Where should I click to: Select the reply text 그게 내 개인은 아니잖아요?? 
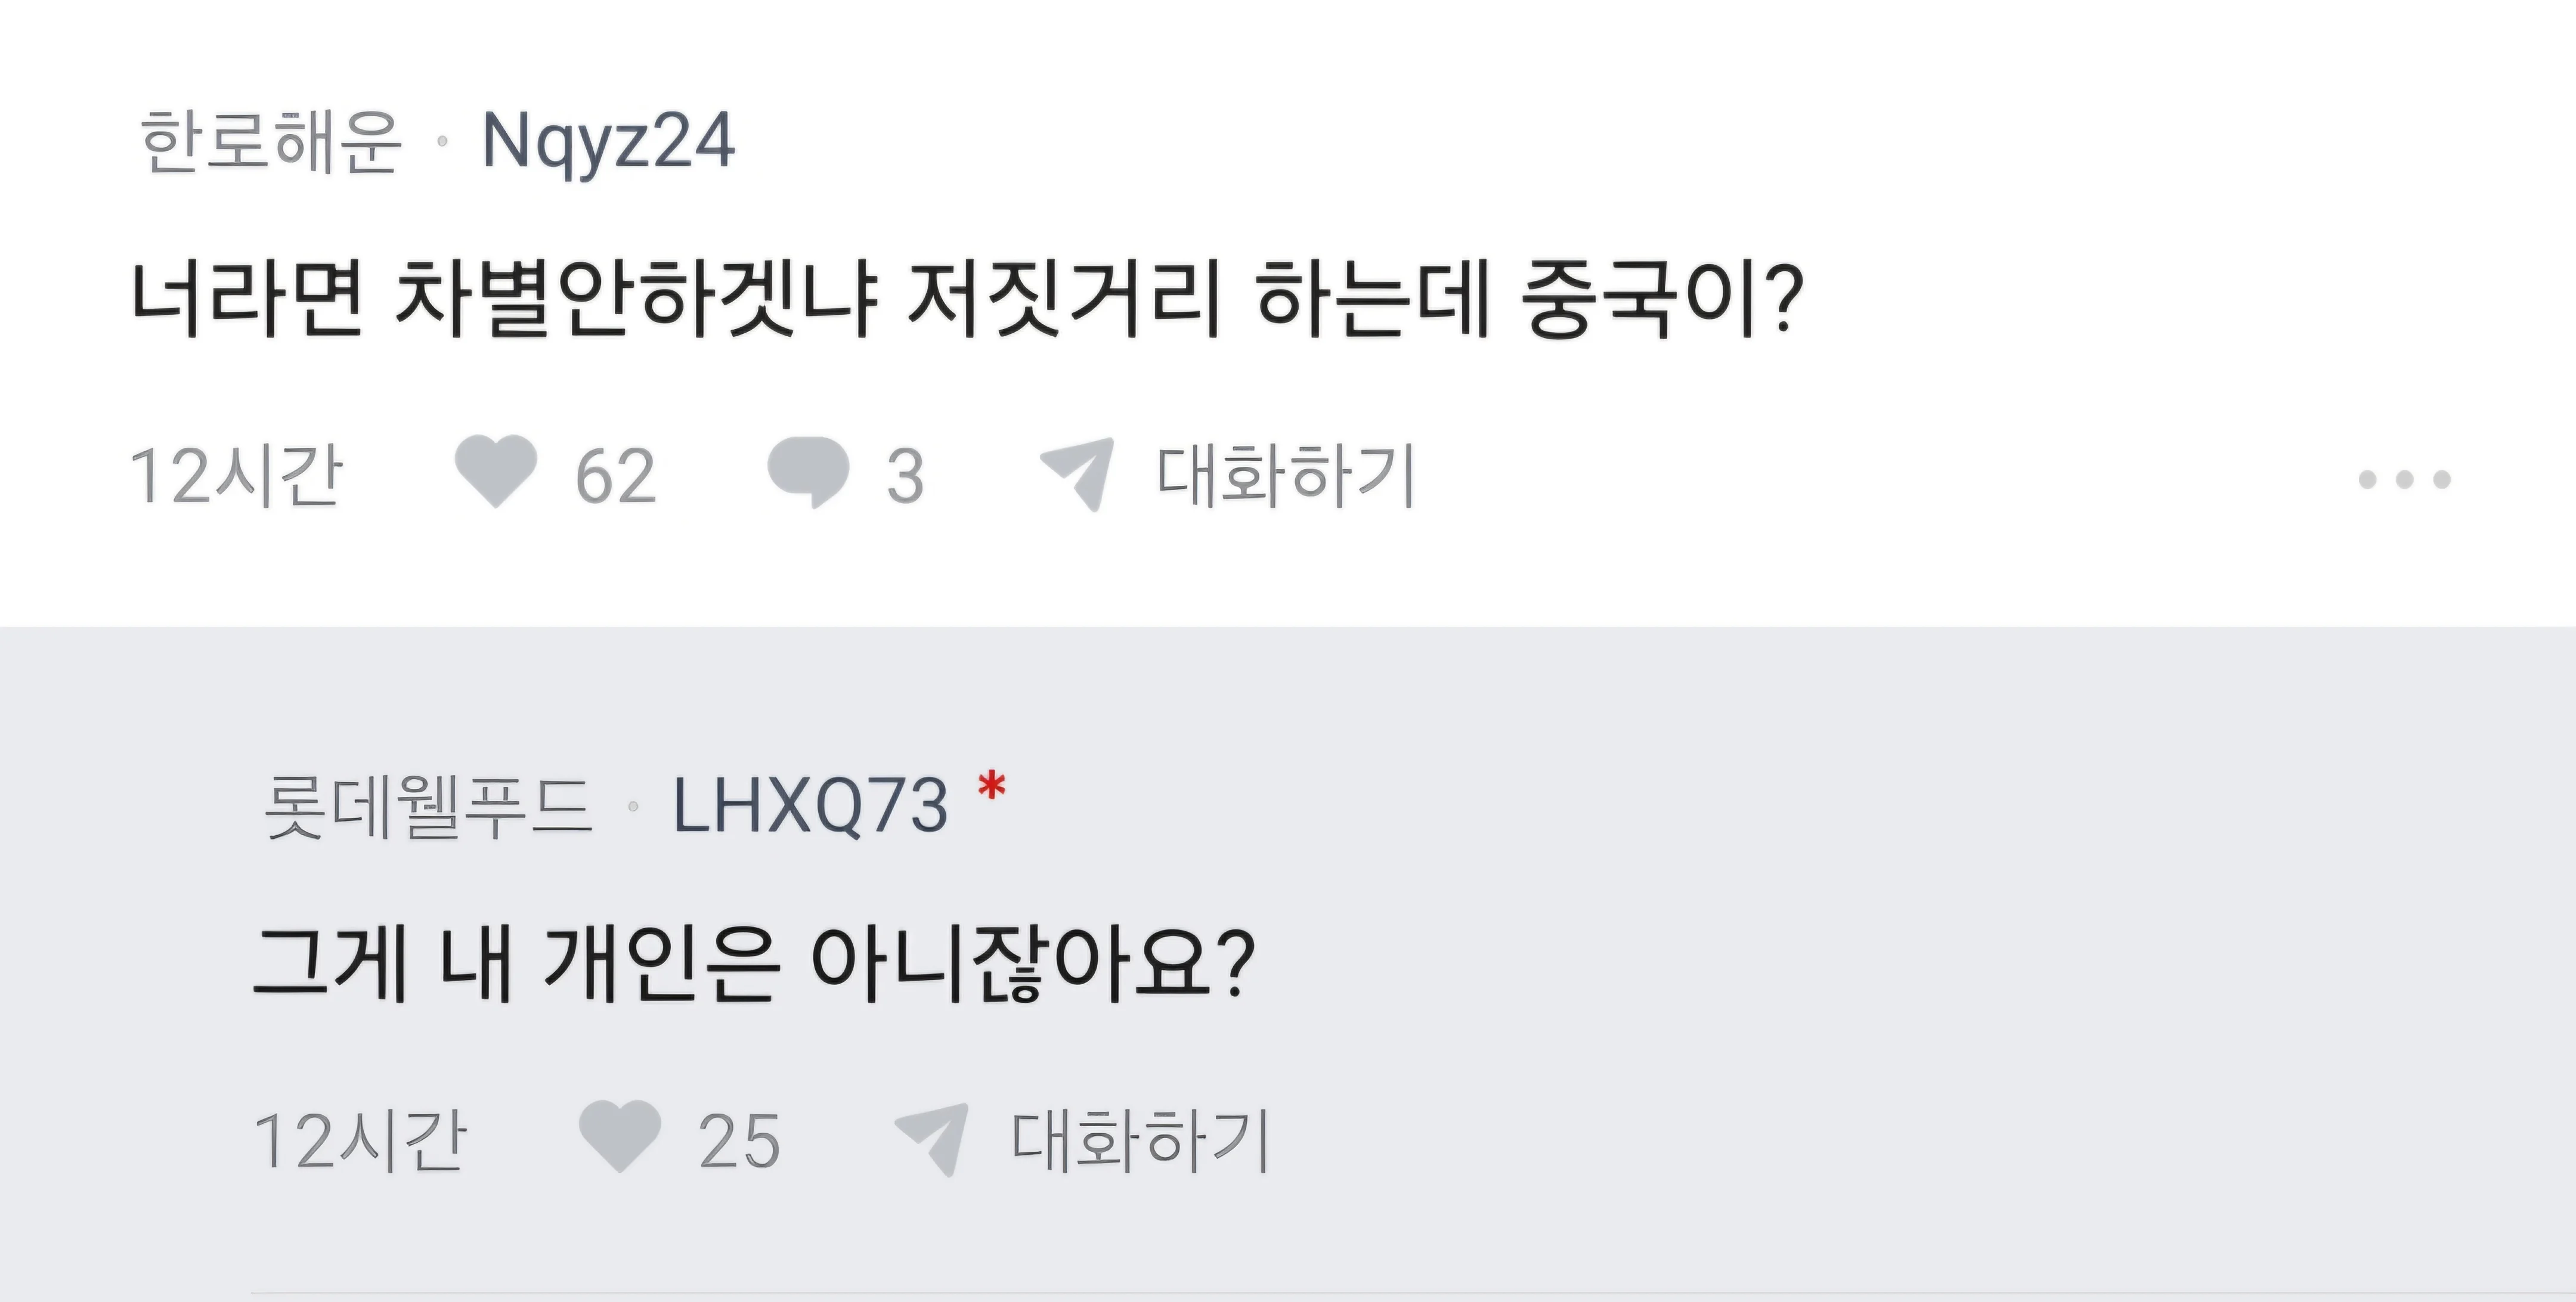(754, 964)
